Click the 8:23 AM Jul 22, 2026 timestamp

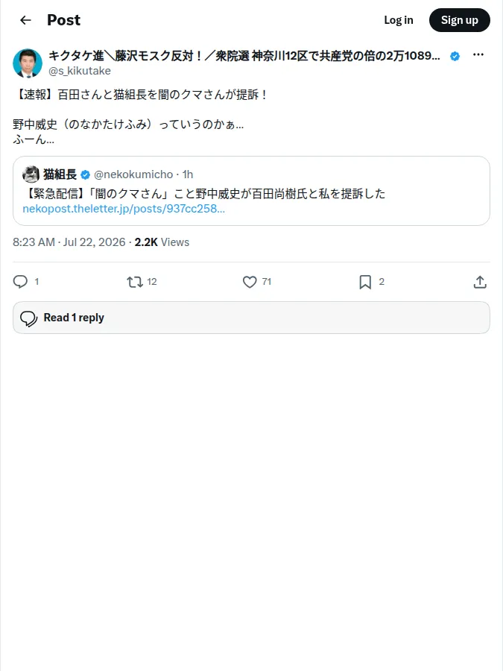pos(69,242)
